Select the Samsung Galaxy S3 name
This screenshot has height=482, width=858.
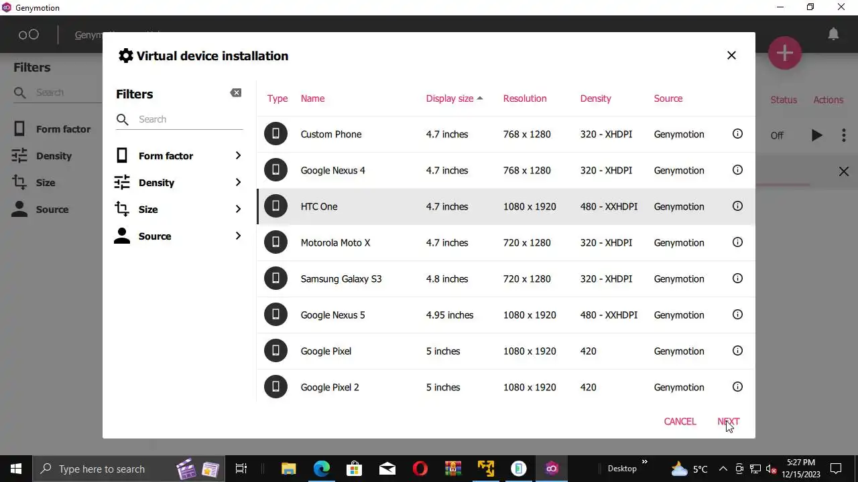point(341,278)
